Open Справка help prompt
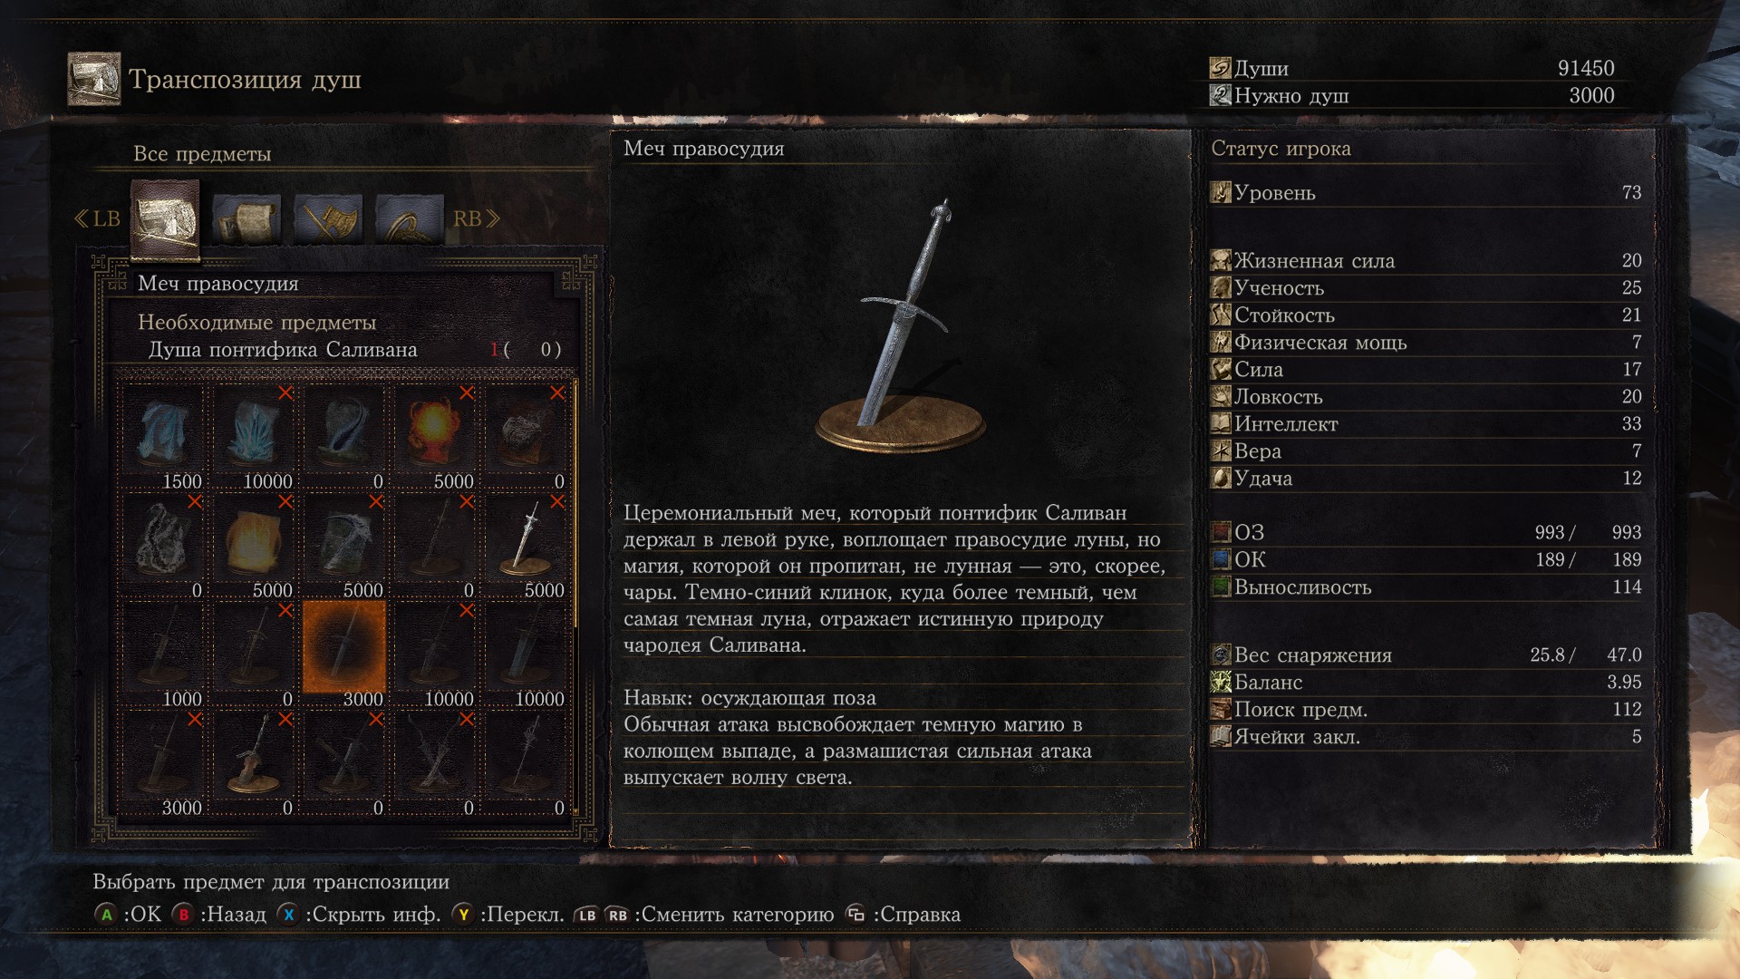The height and width of the screenshot is (979, 1740). click(904, 915)
